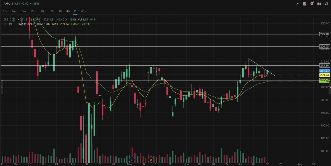Screen dimensions: 331x166
Task: Select the descending white trendline near July
Action: coord(262,67)
